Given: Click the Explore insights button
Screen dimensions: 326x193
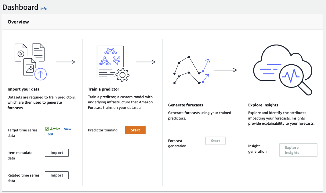Looking at the screenshot, I should 298,150.
